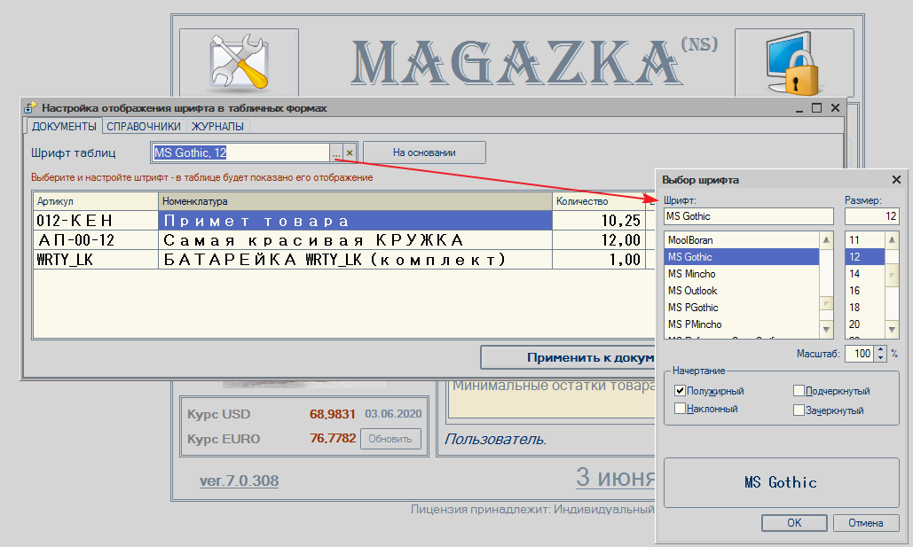Select the Самая красивая КРУЖКА row

click(x=355, y=240)
